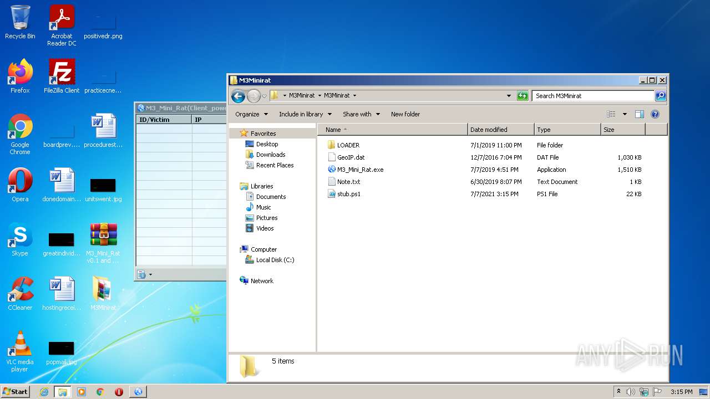Screen dimensions: 710x399
Task: Launch CCleaner desktop shortcut
Action: (x=20, y=294)
